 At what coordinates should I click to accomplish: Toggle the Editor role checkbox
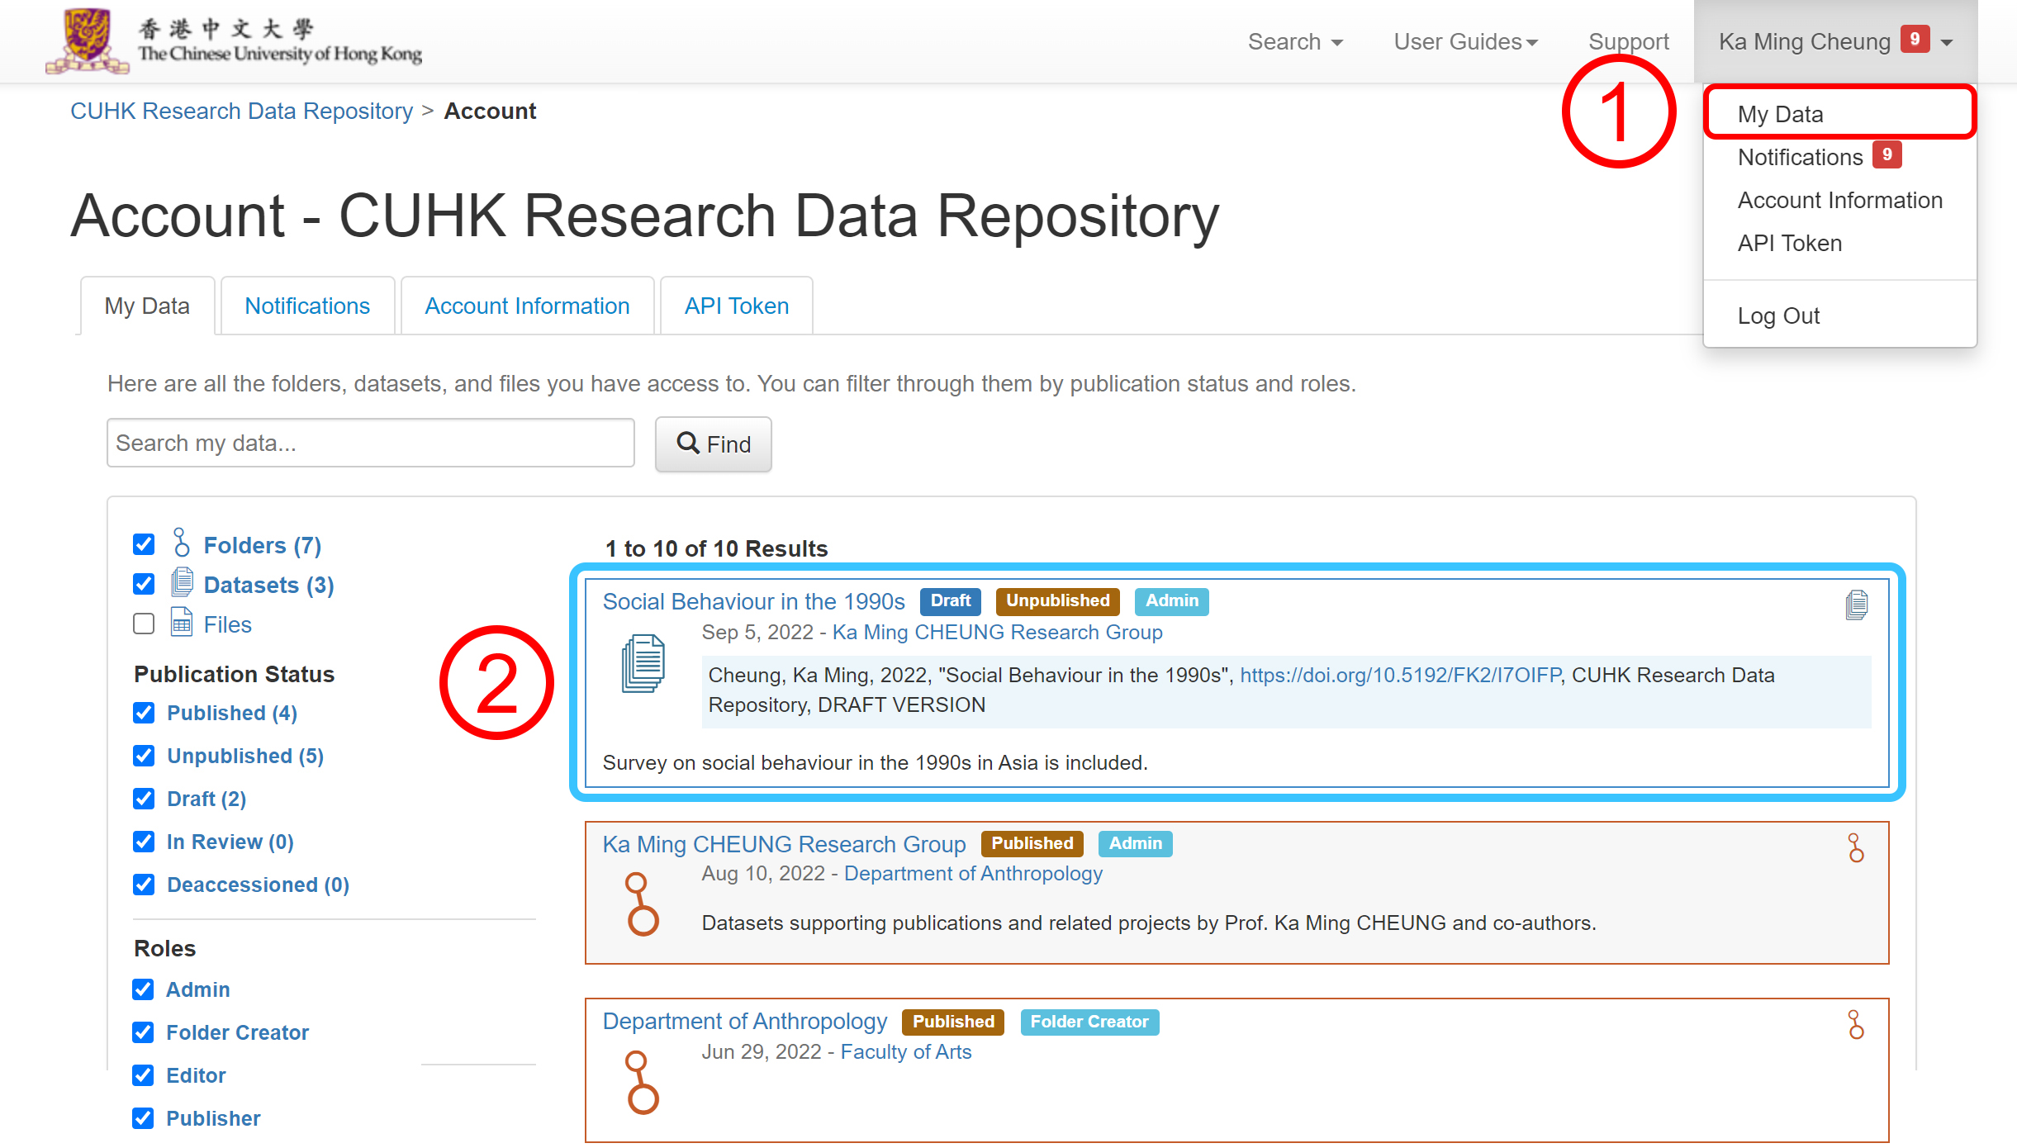[143, 1075]
